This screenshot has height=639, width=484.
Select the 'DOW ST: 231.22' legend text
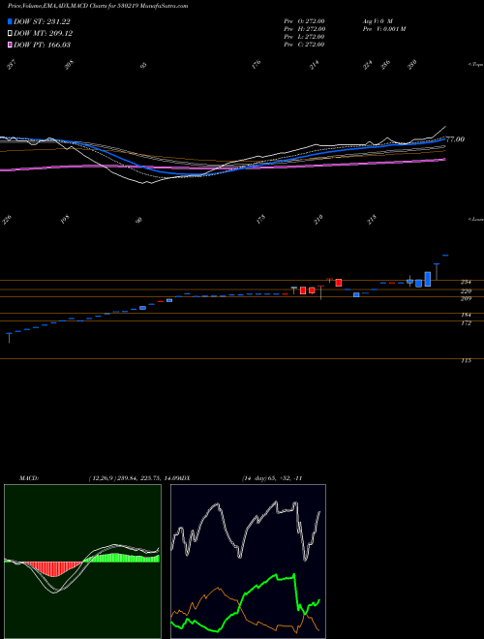(42, 21)
